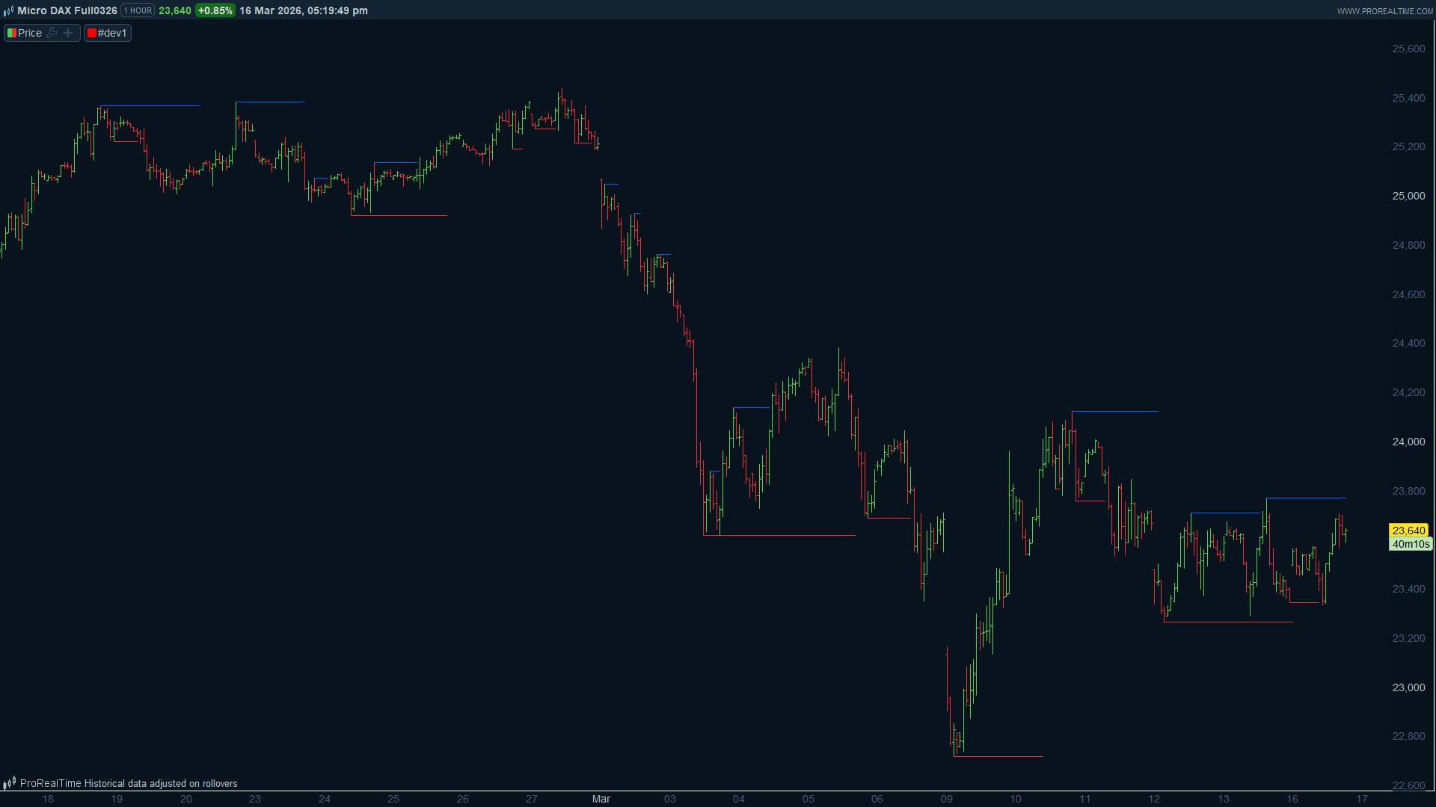Viewport: 1436px width, 807px height.
Task: Click the +0.85% change badge
Action: [215, 10]
